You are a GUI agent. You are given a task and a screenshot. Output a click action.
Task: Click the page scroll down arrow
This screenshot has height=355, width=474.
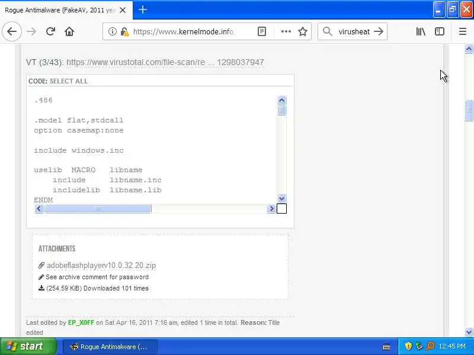click(x=469, y=332)
